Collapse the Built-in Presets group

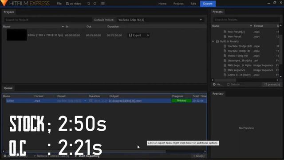pyautogui.click(x=213, y=41)
